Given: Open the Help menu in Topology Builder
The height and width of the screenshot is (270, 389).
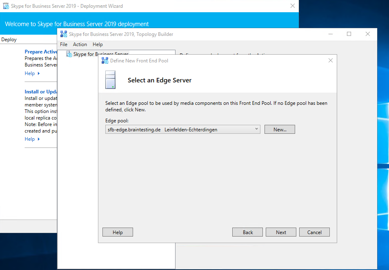Looking at the screenshot, I should pos(98,44).
